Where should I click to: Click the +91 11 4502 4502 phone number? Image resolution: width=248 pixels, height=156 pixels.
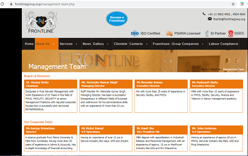click(219, 14)
